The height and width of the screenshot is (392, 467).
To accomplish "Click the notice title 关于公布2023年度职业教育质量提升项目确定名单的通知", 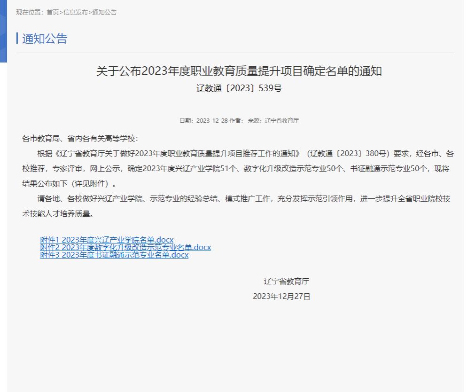I will point(239,71).
